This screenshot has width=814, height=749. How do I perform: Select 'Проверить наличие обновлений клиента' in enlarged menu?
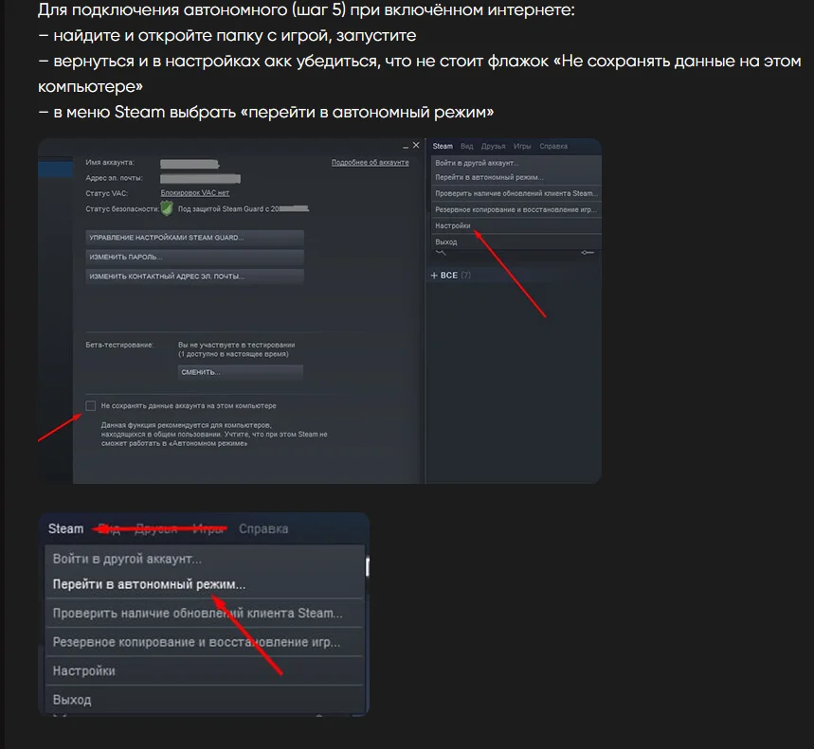tap(205, 613)
